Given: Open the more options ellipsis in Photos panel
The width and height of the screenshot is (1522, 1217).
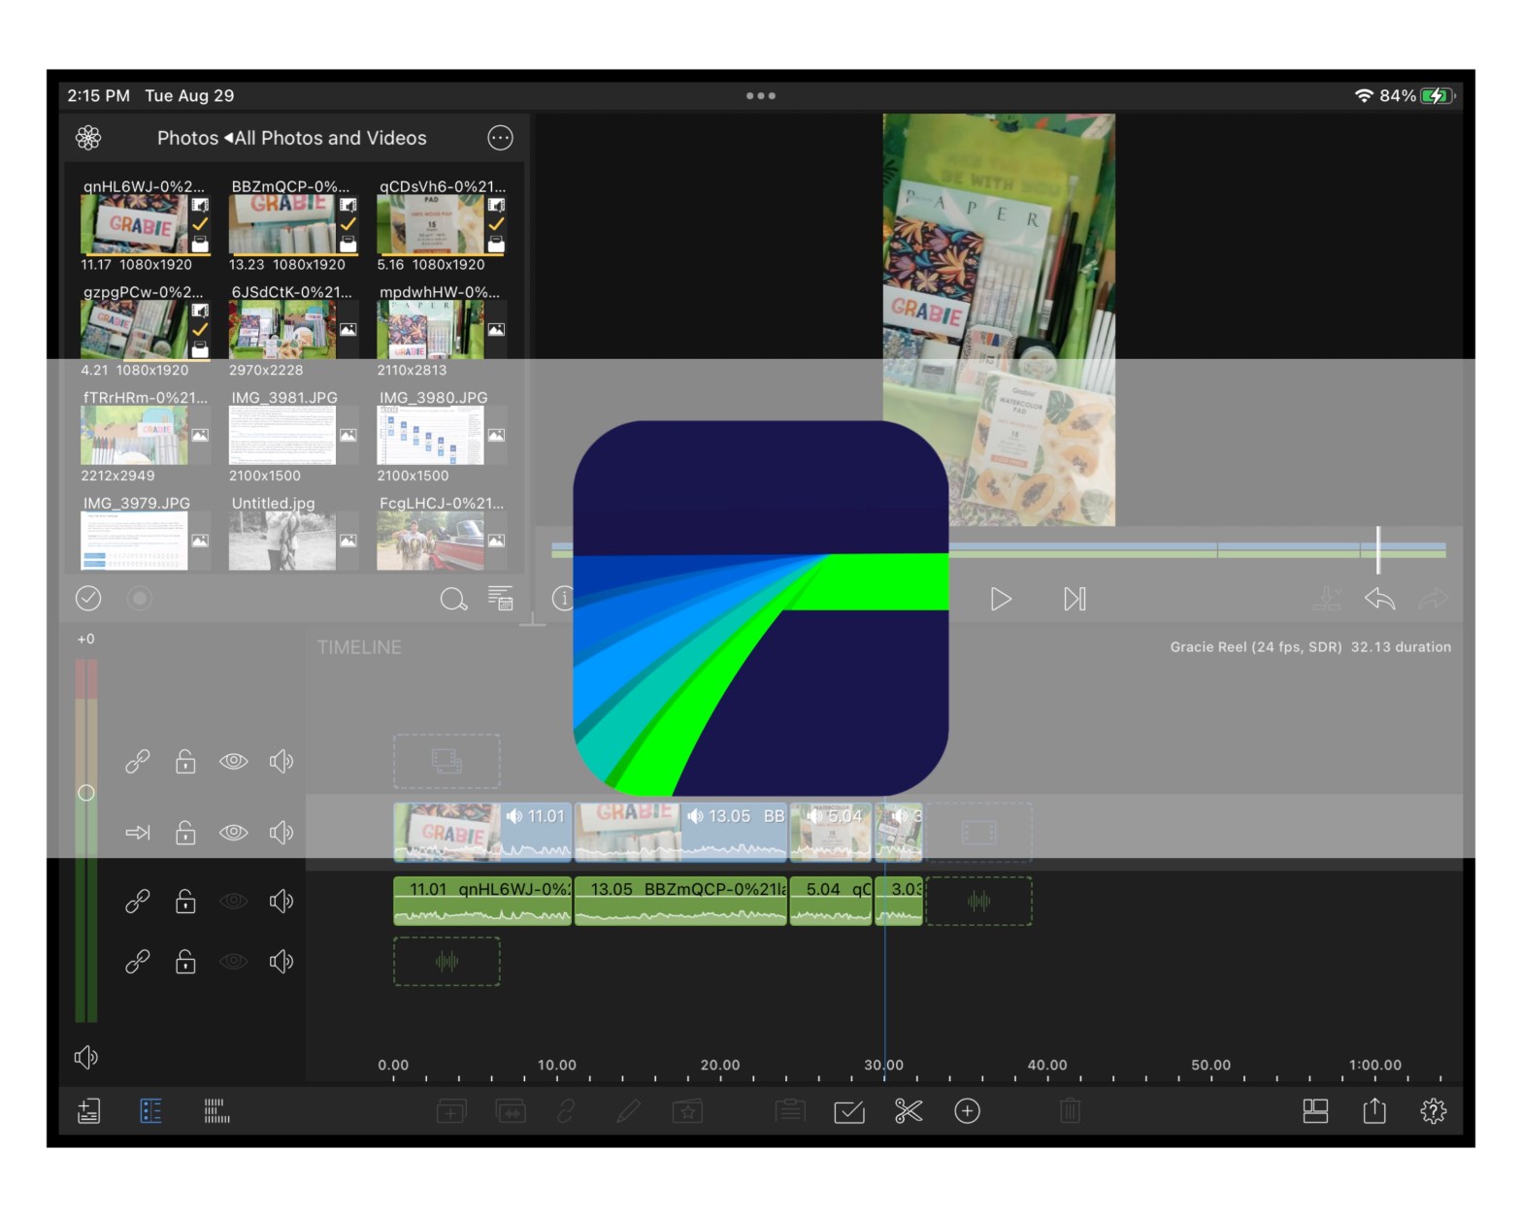Looking at the screenshot, I should 500,138.
